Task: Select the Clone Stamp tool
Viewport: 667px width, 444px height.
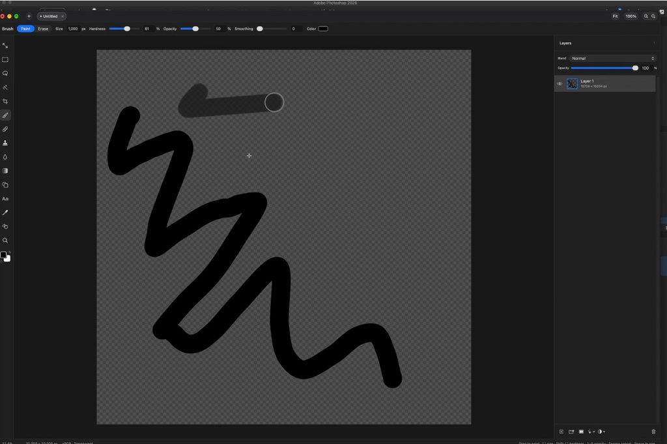Action: point(5,143)
